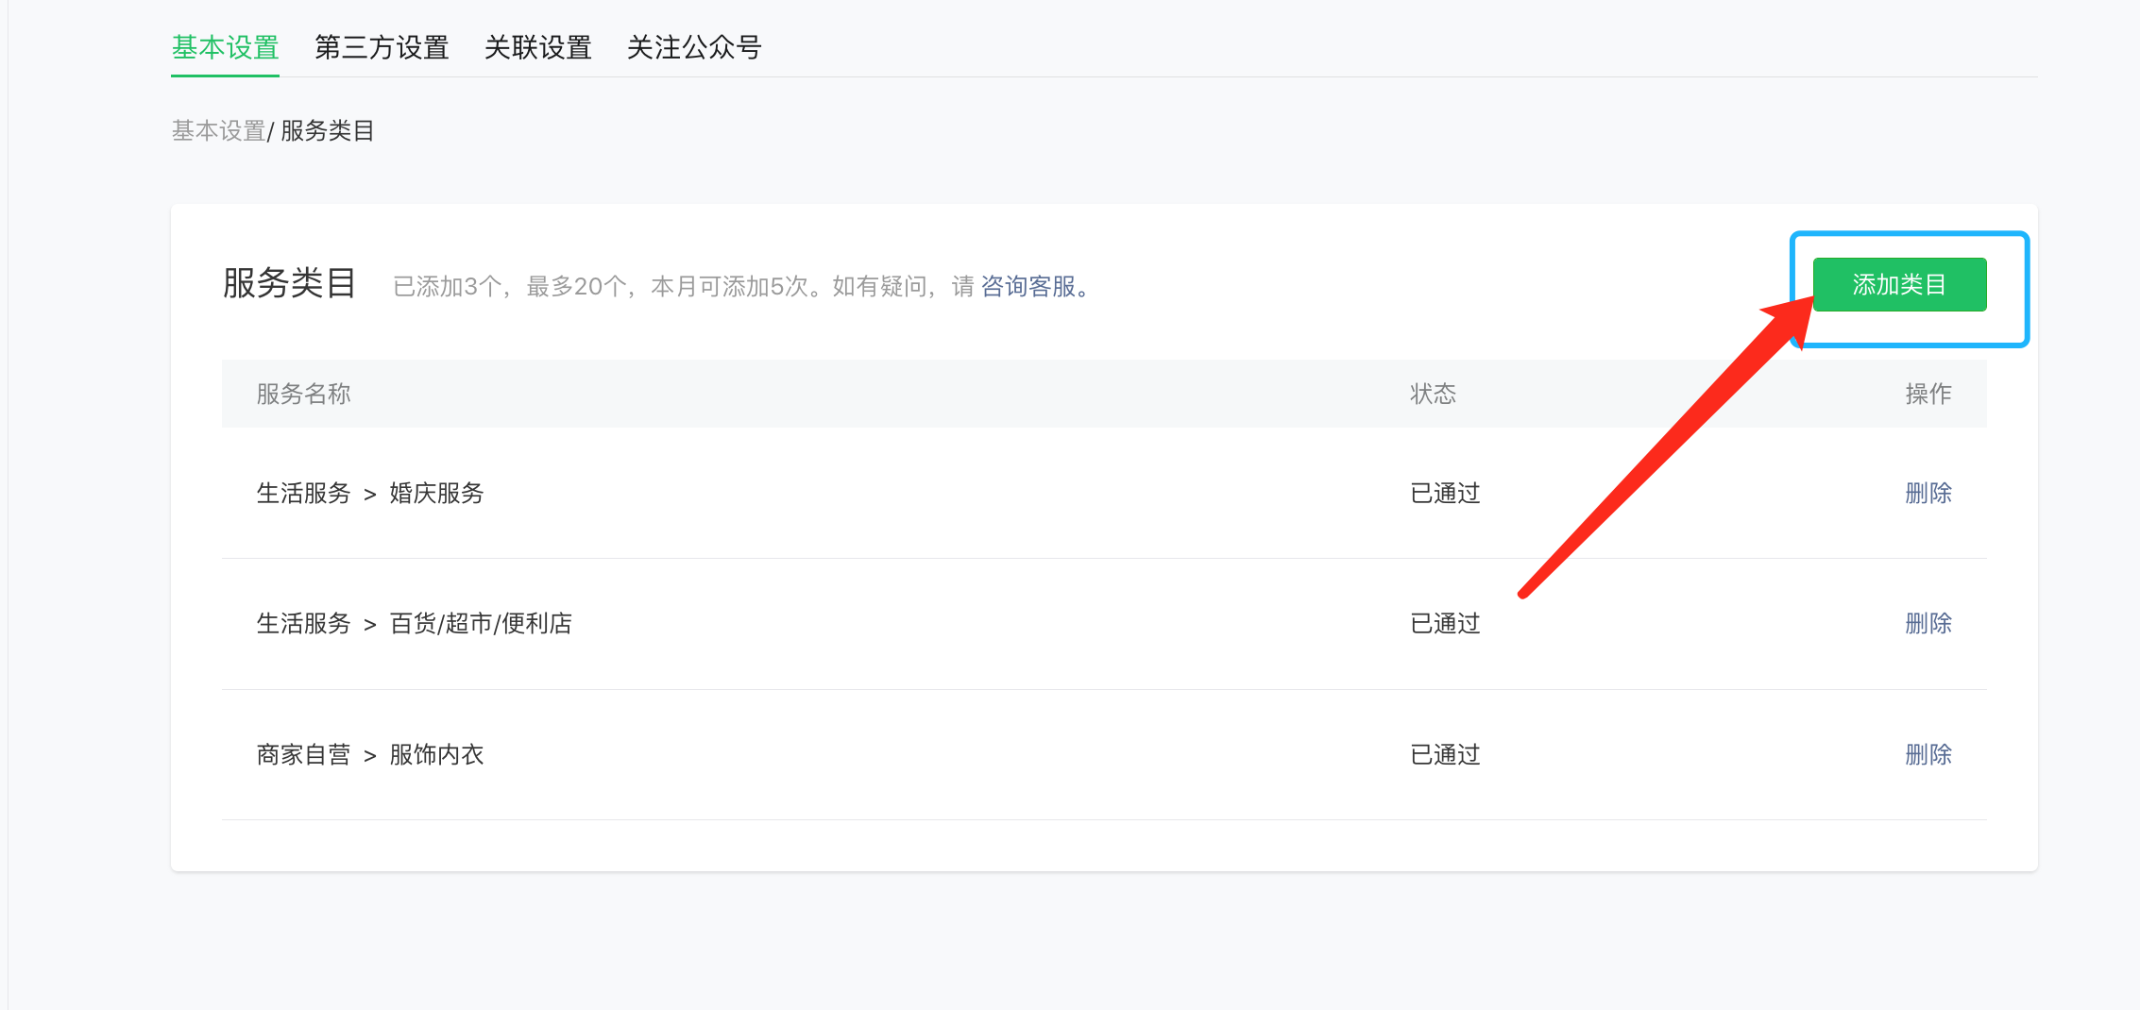Screen dimensions: 2140x1010
Task: Open the 咨询客服 link
Action: point(1028,286)
